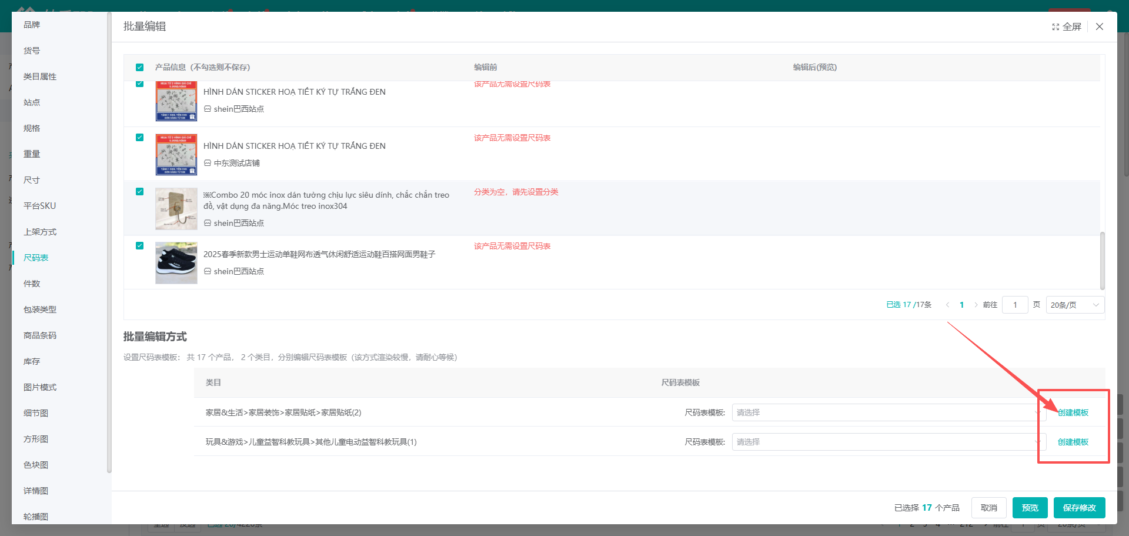This screenshot has width=1129, height=536.
Task: Open the 20条/页 page size dropdown
Action: 1075,305
